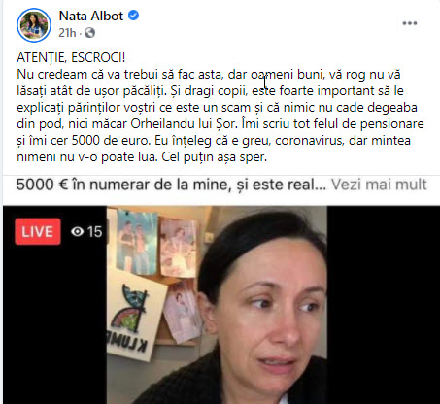Image resolution: width=440 pixels, height=404 pixels.
Task: Expand the text with Vezi mai mult
Action: (379, 185)
